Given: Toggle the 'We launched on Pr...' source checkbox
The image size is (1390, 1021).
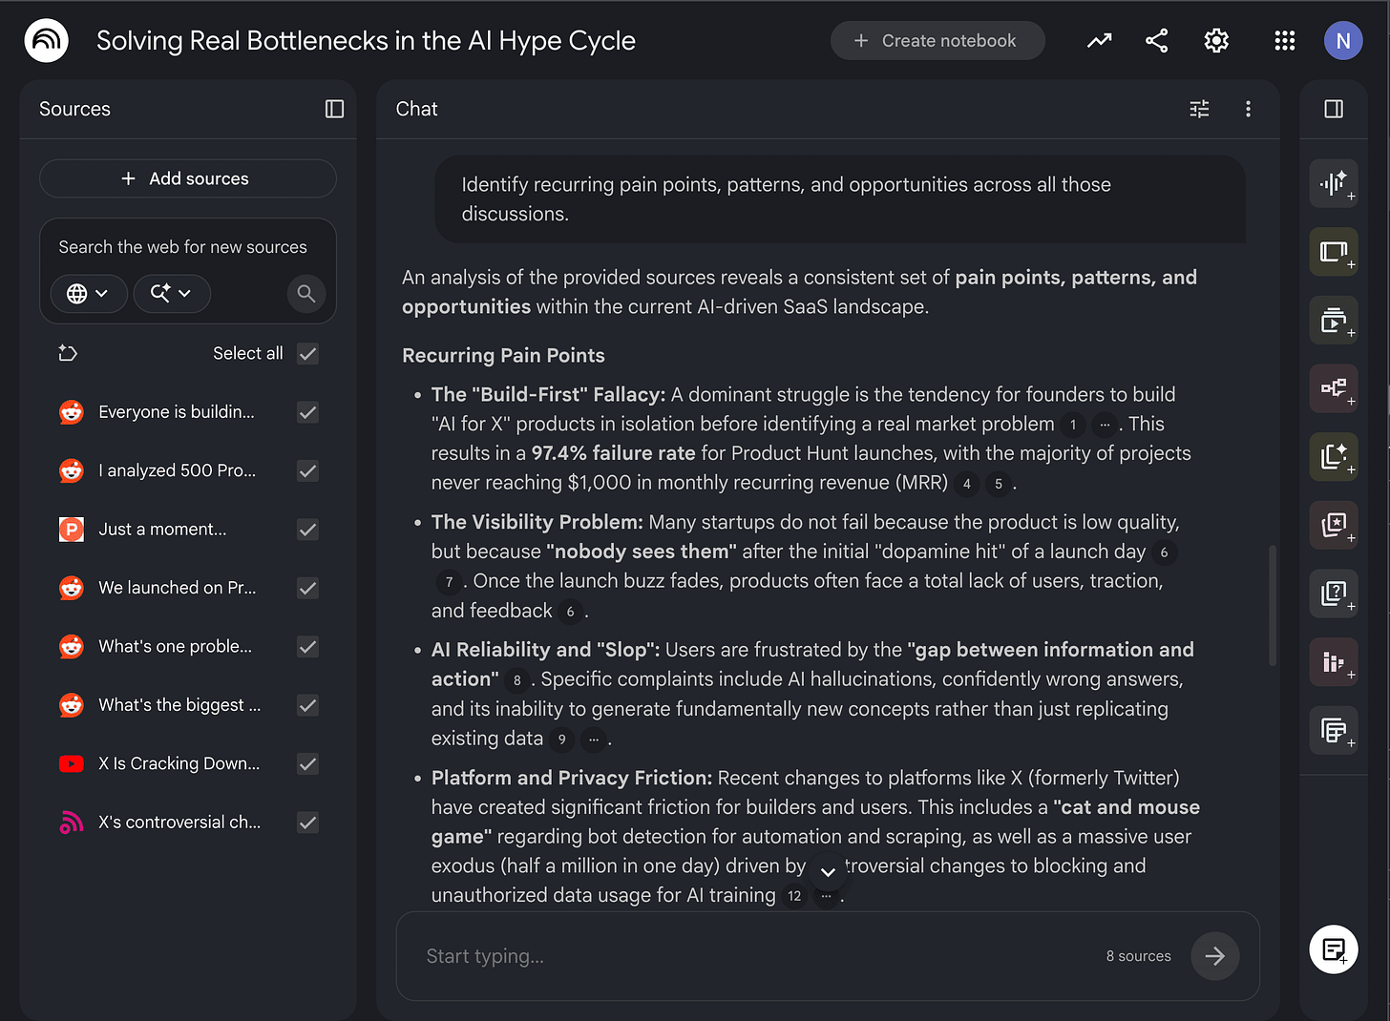Looking at the screenshot, I should click(307, 588).
